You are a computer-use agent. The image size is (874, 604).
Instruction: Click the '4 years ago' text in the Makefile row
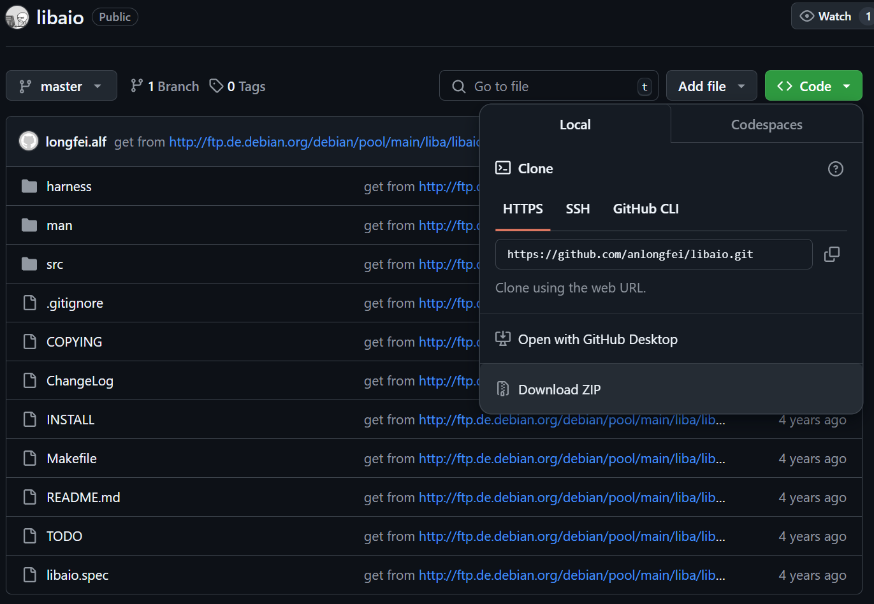click(x=812, y=458)
